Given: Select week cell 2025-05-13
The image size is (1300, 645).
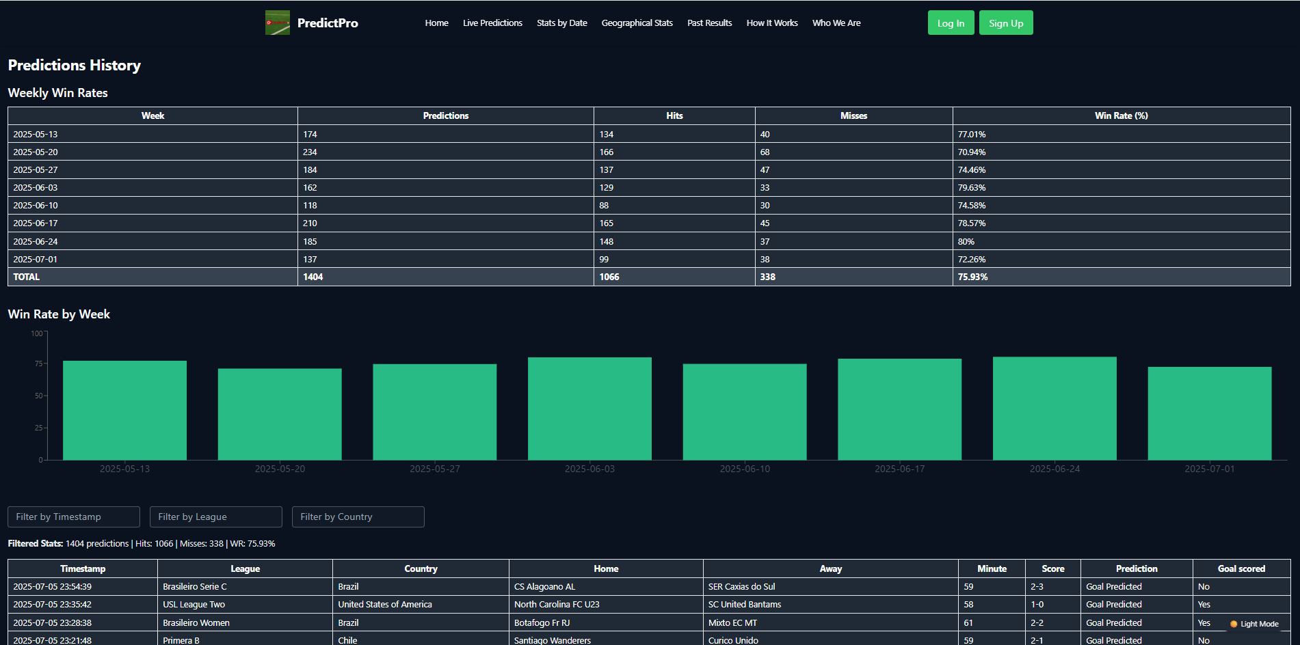Looking at the screenshot, I should click(152, 134).
